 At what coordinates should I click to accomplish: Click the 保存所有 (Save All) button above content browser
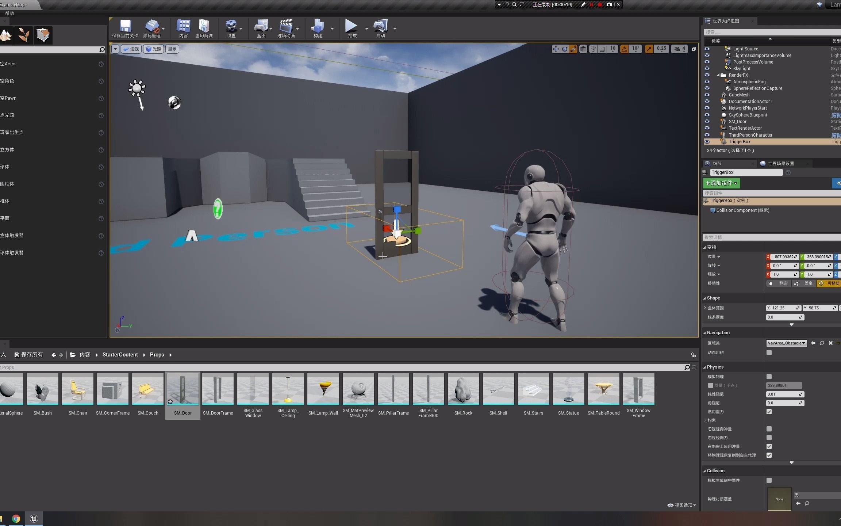point(28,354)
